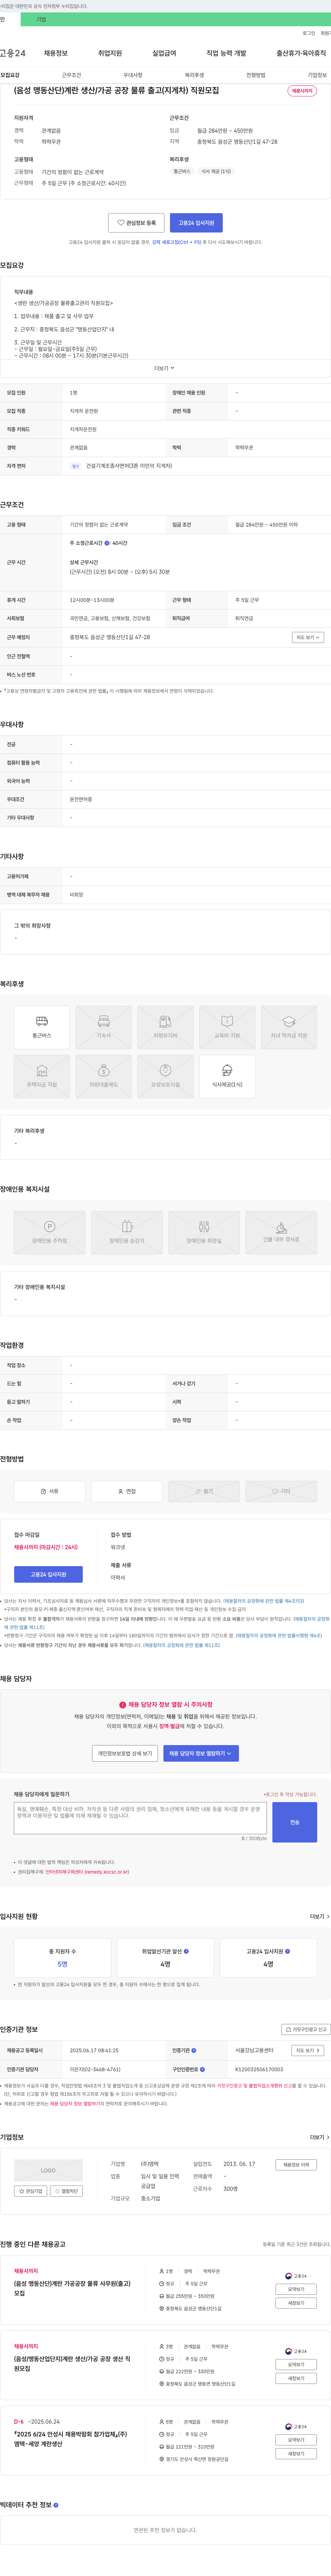Image resolution: width=331 pixels, height=2576 pixels.
Task: Open the 출산휴가·육아휴직 menu
Action: click(x=301, y=53)
